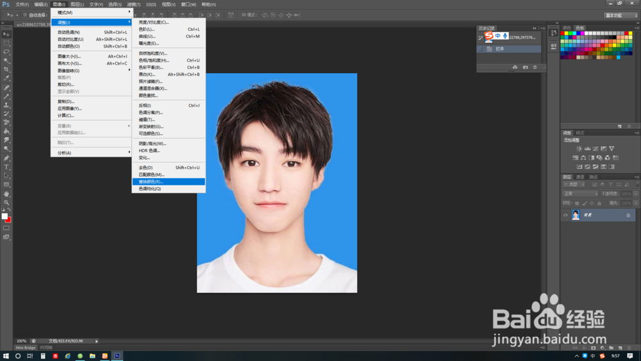Toggle the Quick Mask mode button
Image resolution: width=641 pixels, height=361 pixels.
click(x=6, y=228)
